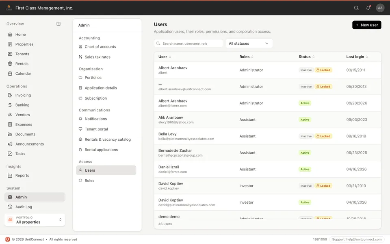Screen dimensions: 390x244
Task: Open Portfolios under Organization
Action: (106, 77)
